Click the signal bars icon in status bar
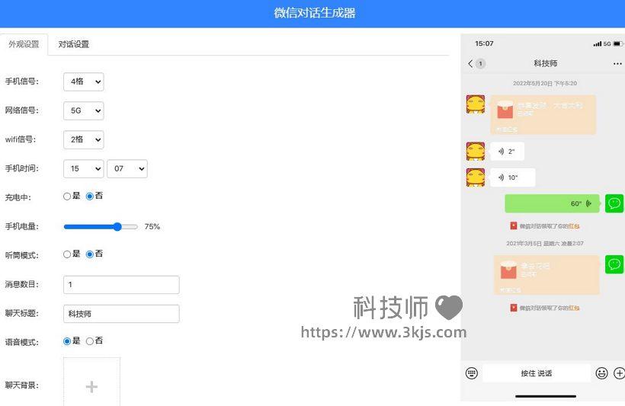The width and height of the screenshot is (625, 406). [x=597, y=44]
